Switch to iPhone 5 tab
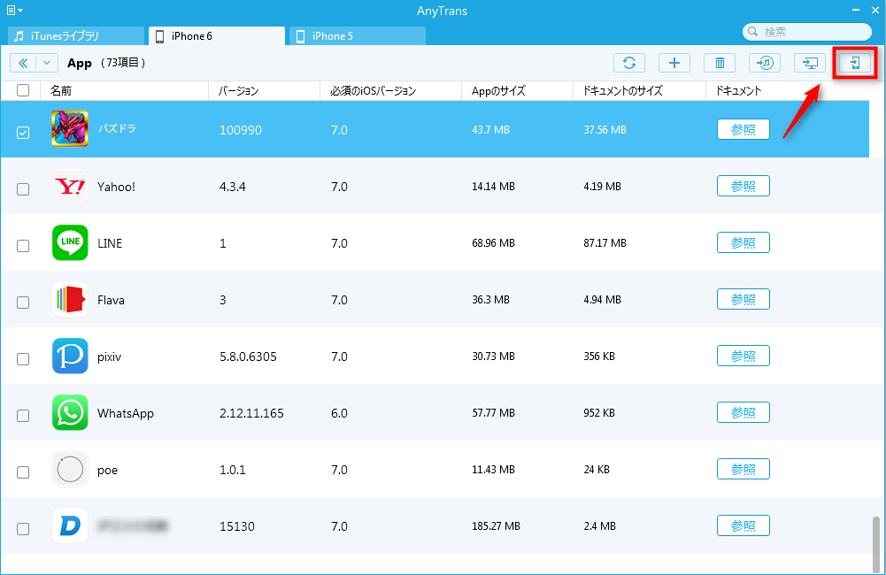The image size is (886, 575). coord(357,36)
